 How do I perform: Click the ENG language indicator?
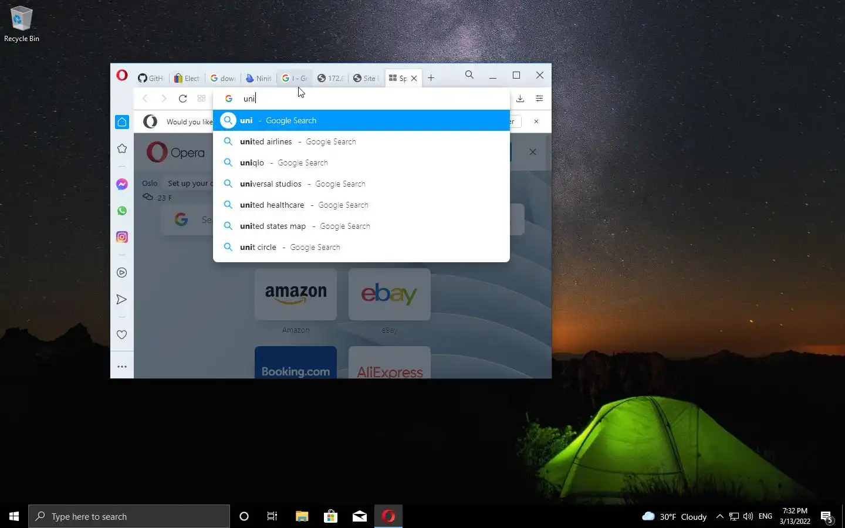pyautogui.click(x=765, y=516)
